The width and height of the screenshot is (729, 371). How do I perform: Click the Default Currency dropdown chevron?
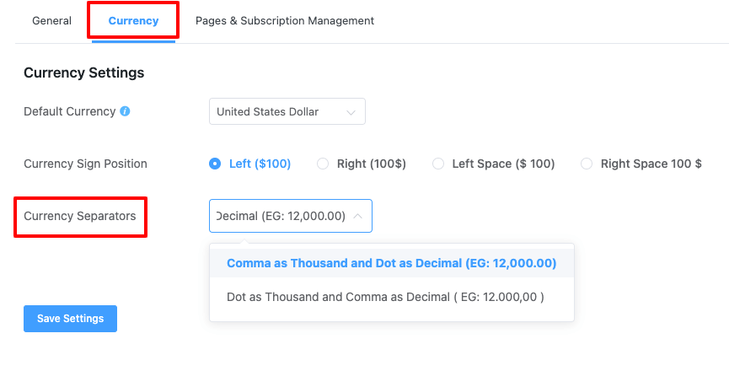pyautogui.click(x=351, y=112)
